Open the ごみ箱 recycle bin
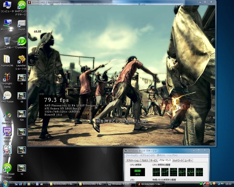This screenshot has width=234, height=187. 7,43
